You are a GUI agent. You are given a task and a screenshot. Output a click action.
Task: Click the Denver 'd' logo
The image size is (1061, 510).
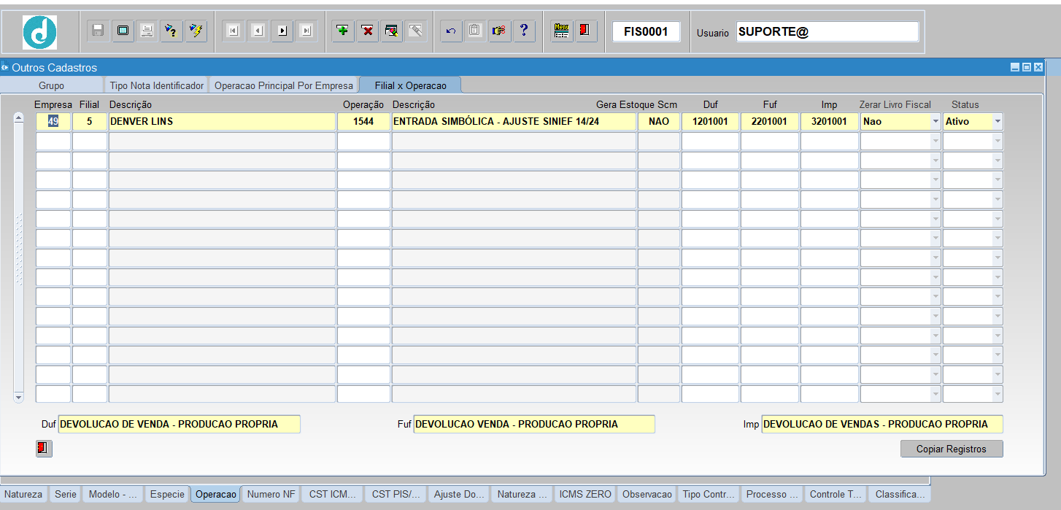(x=39, y=32)
